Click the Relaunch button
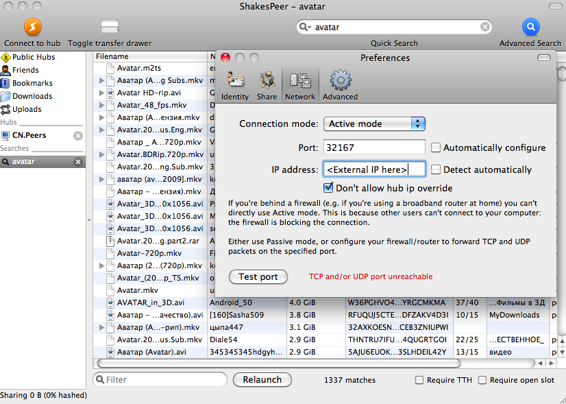566x404 pixels. click(262, 380)
